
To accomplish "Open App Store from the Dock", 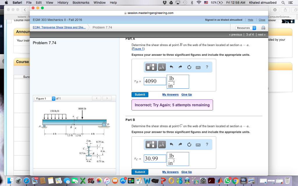I will [123, 180].
